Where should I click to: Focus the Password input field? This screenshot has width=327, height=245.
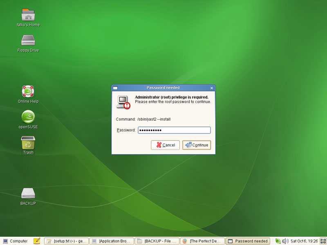(x=175, y=130)
